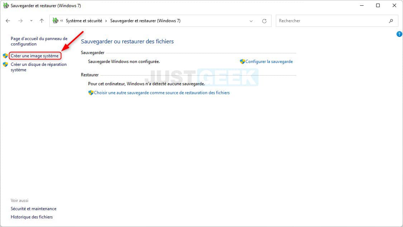This screenshot has height=227, width=403.
Task: Click the Back navigation arrow
Action: click(8, 21)
